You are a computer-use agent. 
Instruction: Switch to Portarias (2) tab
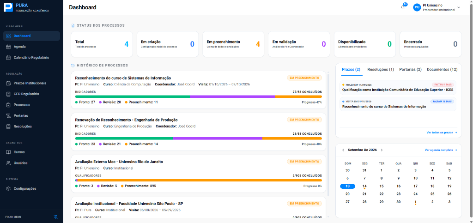click(x=410, y=70)
